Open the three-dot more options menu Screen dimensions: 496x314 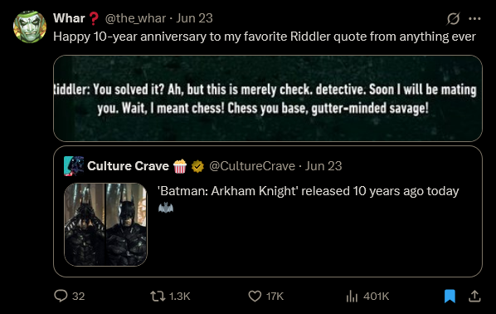coord(474,19)
